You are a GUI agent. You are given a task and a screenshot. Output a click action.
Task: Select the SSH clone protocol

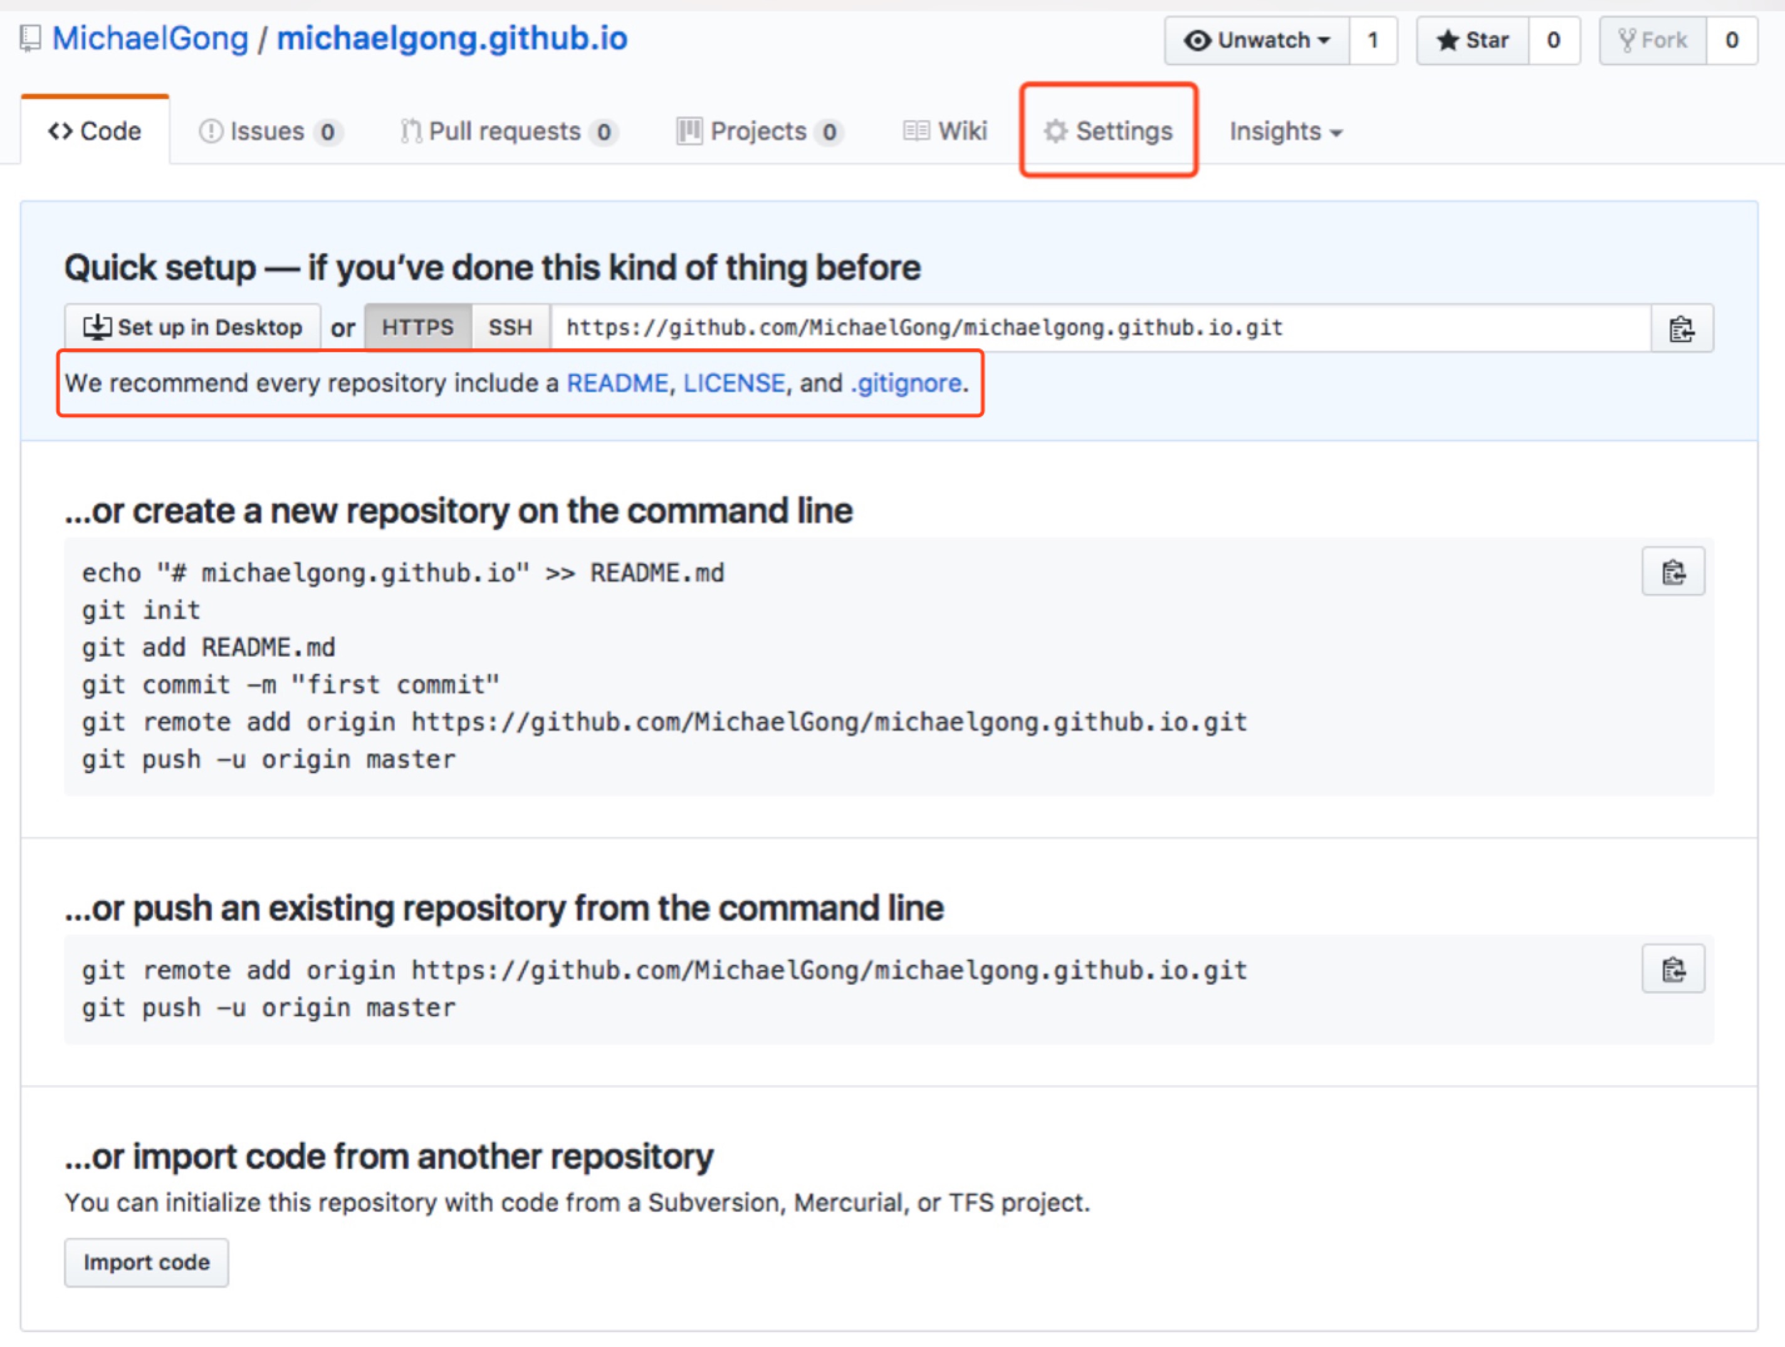tap(511, 328)
